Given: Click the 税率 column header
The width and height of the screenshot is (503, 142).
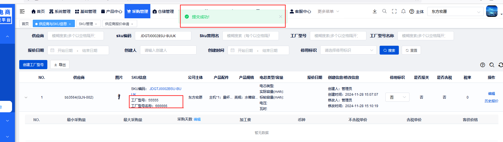Looking at the screenshot, I should (x=467, y=77).
